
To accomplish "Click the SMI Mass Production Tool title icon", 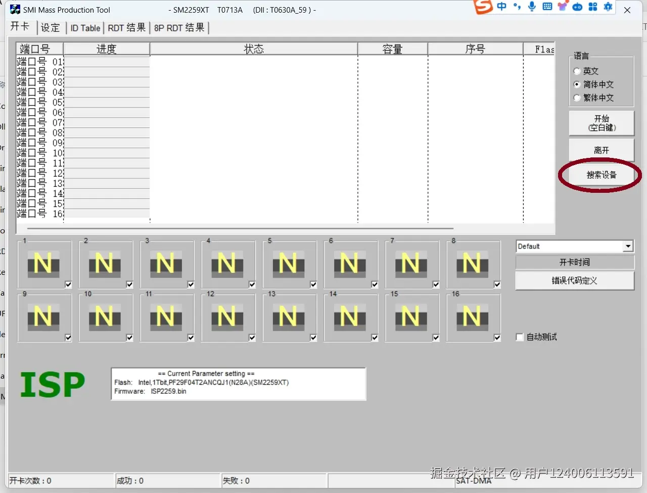I will [x=15, y=10].
